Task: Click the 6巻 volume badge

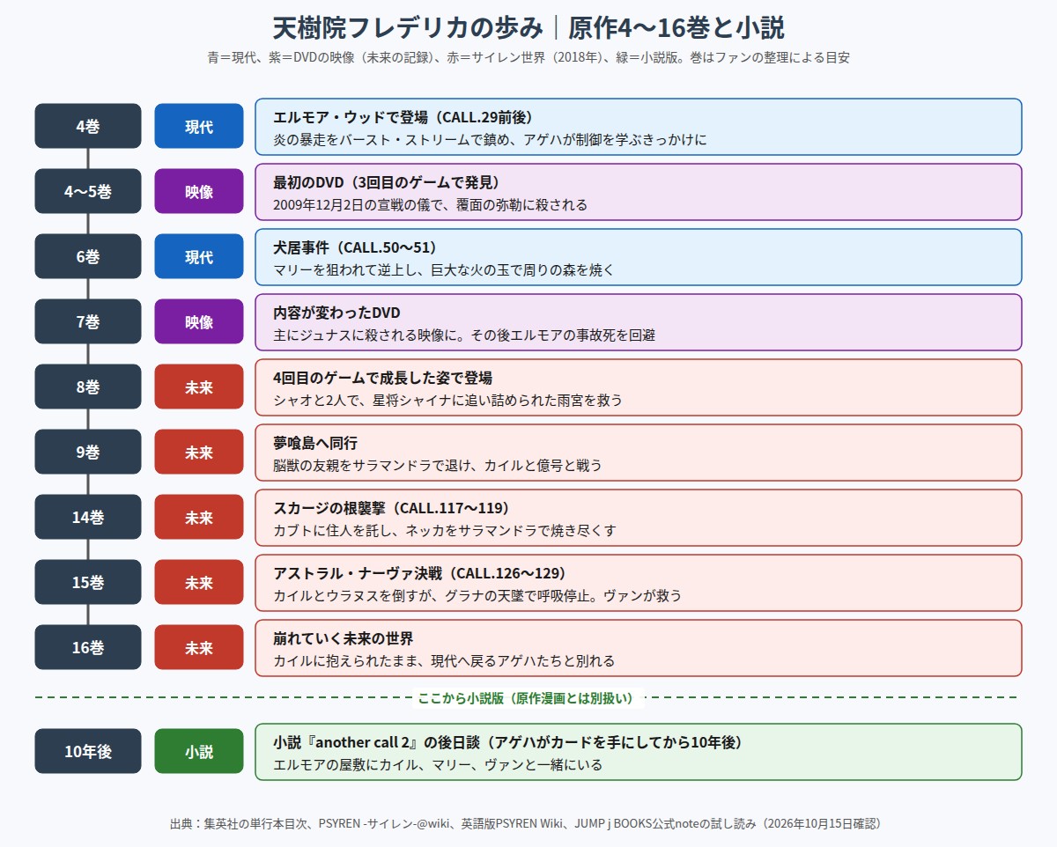Action: 88,256
